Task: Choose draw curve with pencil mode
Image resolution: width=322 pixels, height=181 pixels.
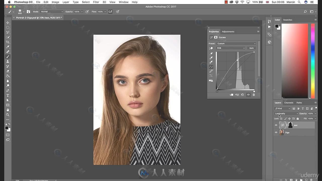Action: coord(211,71)
